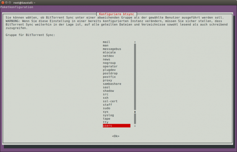
Task: Click the scrollbar position marker
Action: [135, 112]
